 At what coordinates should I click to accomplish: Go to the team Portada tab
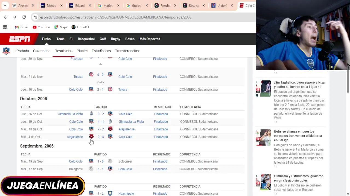(23, 51)
